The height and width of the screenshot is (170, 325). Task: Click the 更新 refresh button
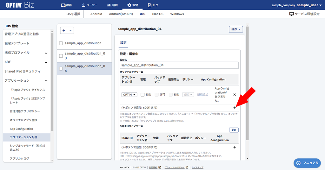point(234,130)
